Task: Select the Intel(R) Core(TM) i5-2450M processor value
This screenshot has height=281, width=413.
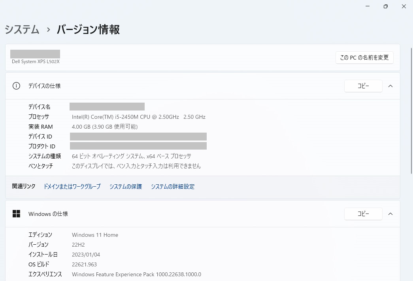Action: [x=139, y=117]
